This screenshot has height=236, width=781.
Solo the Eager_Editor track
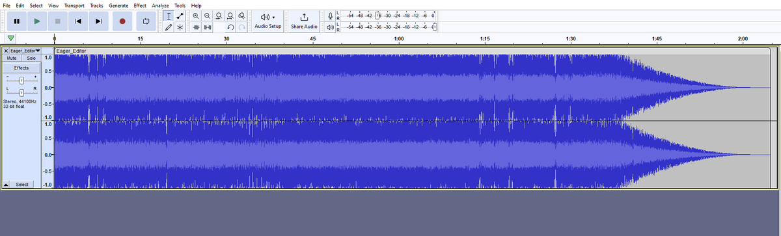(x=31, y=58)
